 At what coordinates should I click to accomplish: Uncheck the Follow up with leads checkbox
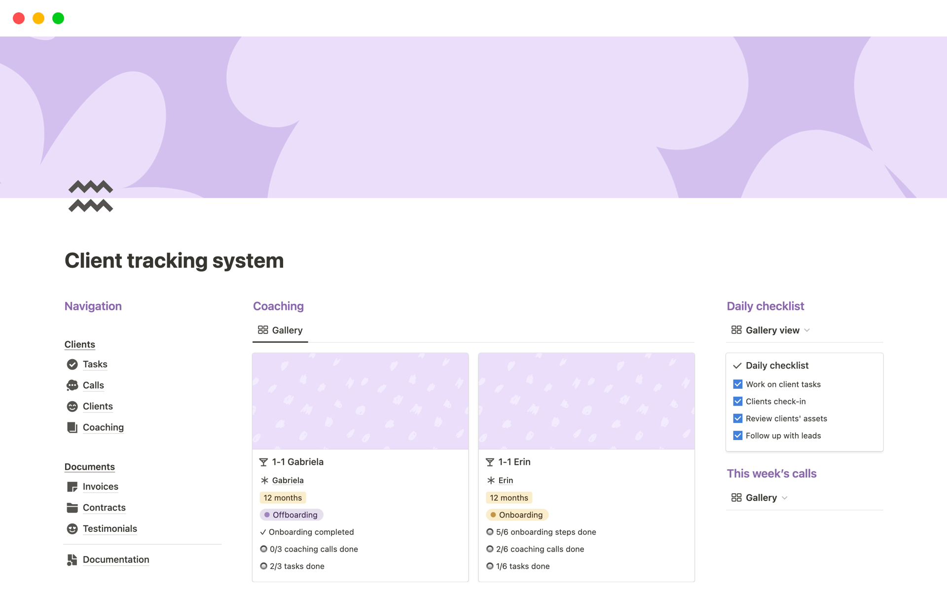[x=738, y=436]
